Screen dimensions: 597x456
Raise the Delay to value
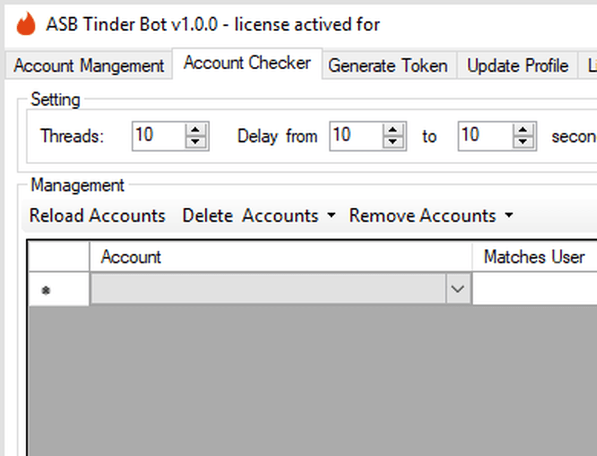click(523, 130)
